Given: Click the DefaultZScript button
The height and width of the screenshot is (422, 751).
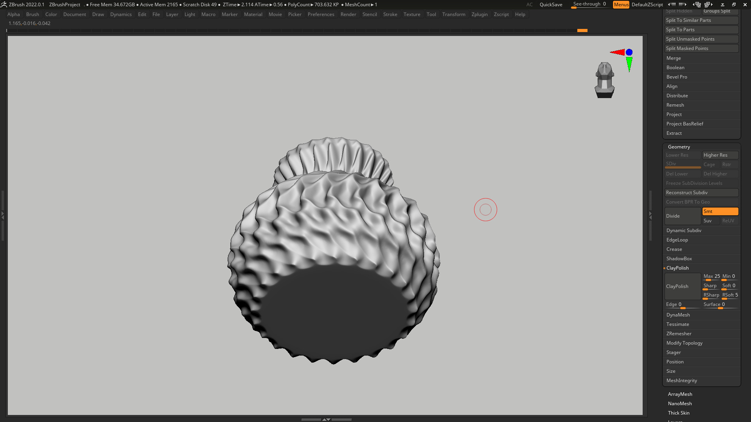Looking at the screenshot, I should 647,5.
